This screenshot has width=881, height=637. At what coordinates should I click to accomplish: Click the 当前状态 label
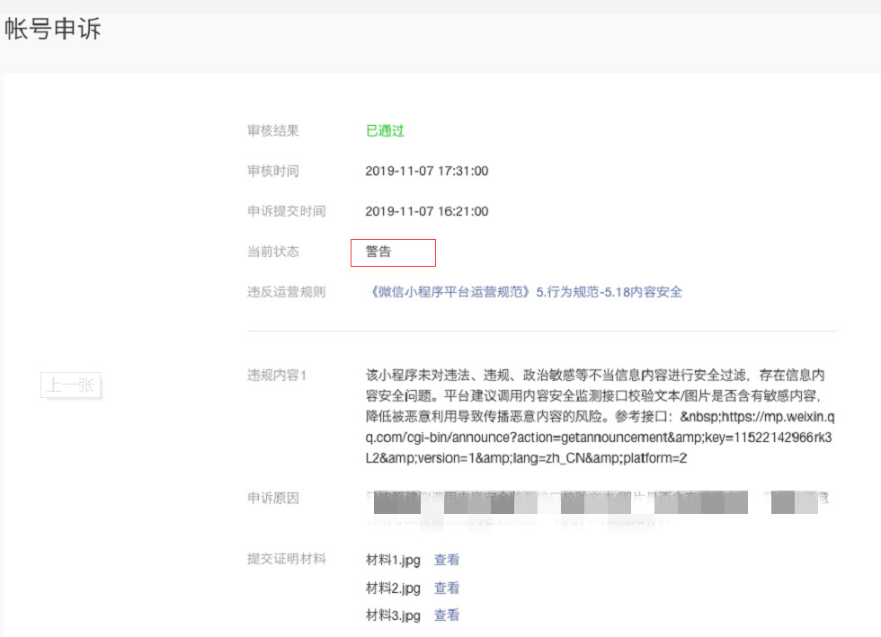tap(273, 252)
